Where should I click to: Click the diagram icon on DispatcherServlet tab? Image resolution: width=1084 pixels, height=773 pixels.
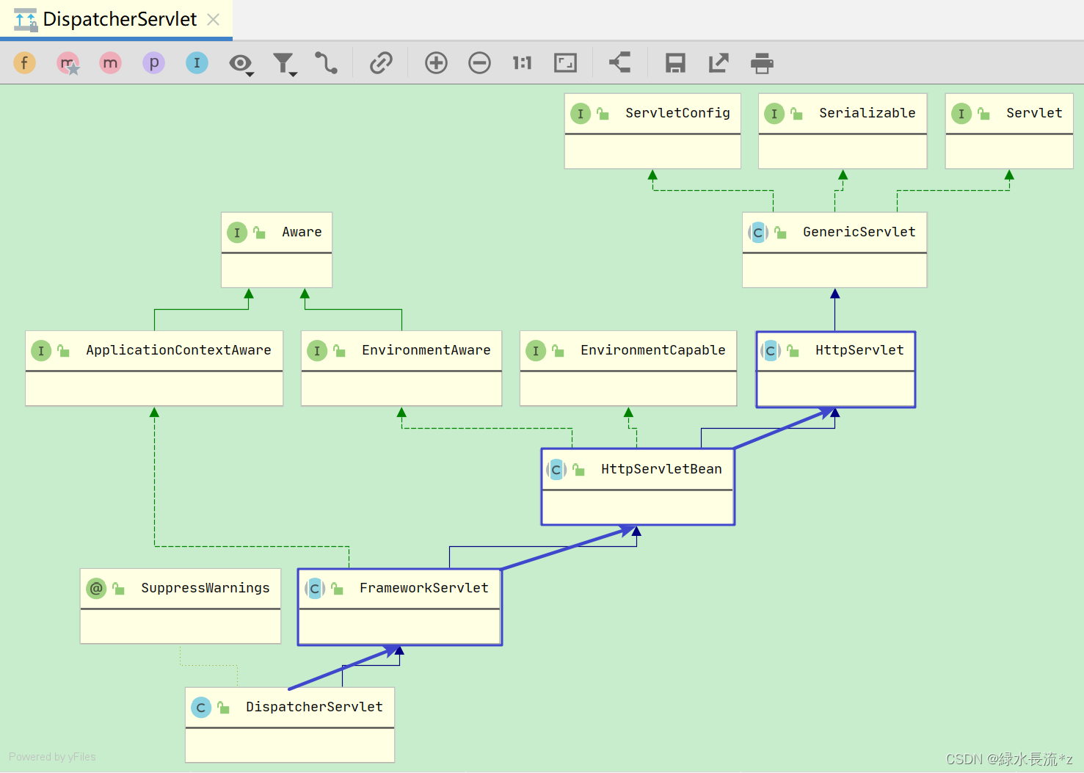pos(26,20)
